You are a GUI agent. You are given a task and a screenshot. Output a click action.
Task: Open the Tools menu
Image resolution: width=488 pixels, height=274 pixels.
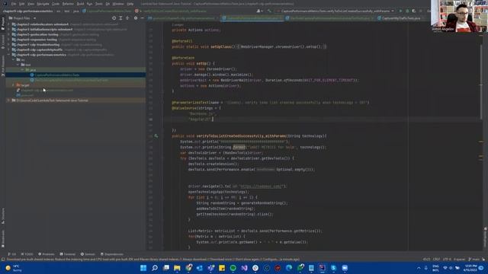click(98, 4)
